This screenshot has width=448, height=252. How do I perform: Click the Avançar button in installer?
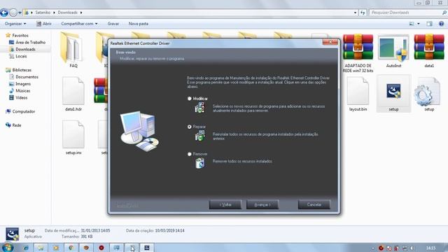[x=262, y=204]
